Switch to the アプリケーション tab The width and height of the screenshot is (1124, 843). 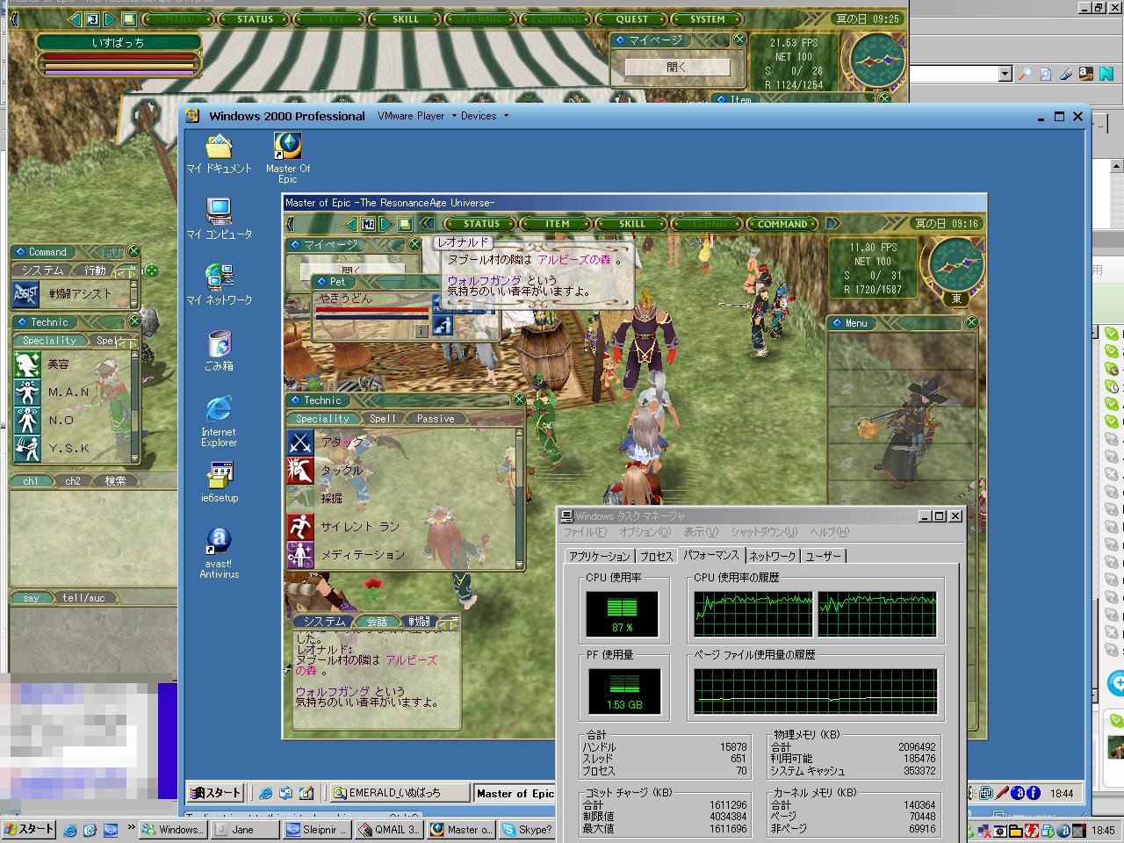600,557
